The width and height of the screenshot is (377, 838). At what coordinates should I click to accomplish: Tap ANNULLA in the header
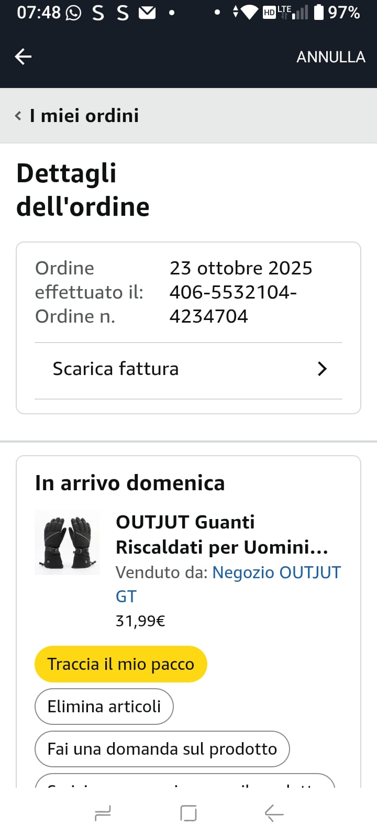330,57
